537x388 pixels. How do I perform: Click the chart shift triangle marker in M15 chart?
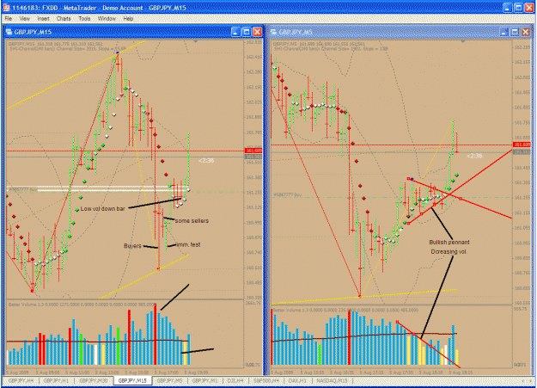(196, 41)
